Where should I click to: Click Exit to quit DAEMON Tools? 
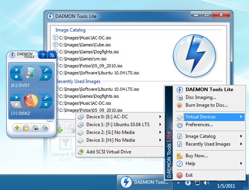189,175
